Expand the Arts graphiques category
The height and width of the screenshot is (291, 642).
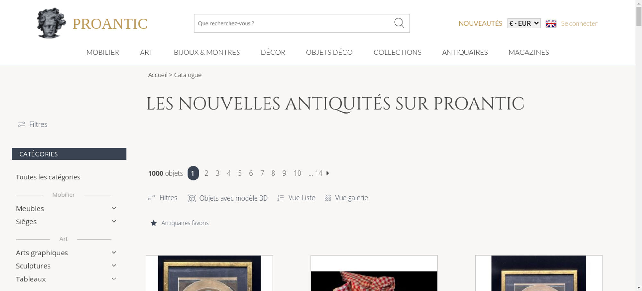(114, 253)
